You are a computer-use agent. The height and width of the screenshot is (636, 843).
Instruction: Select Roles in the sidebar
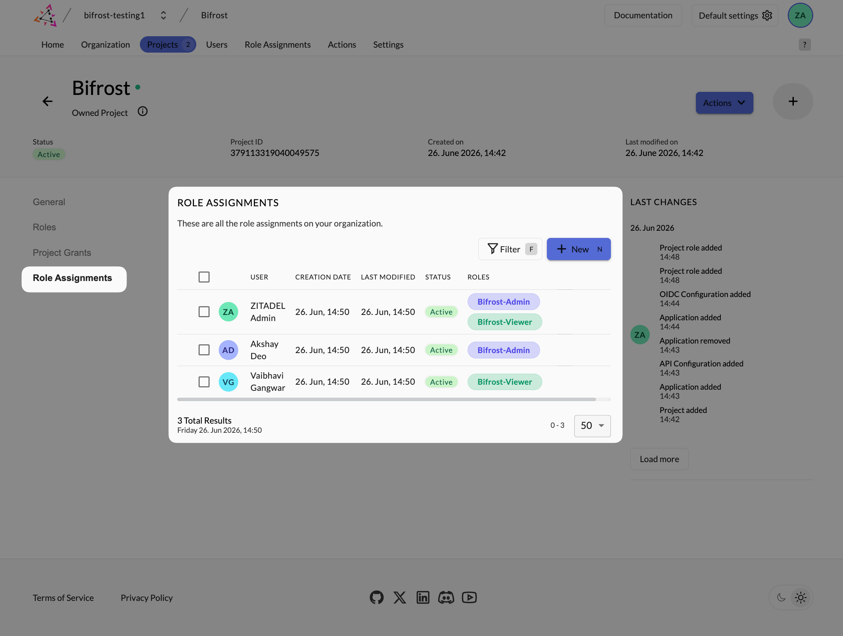click(x=44, y=227)
